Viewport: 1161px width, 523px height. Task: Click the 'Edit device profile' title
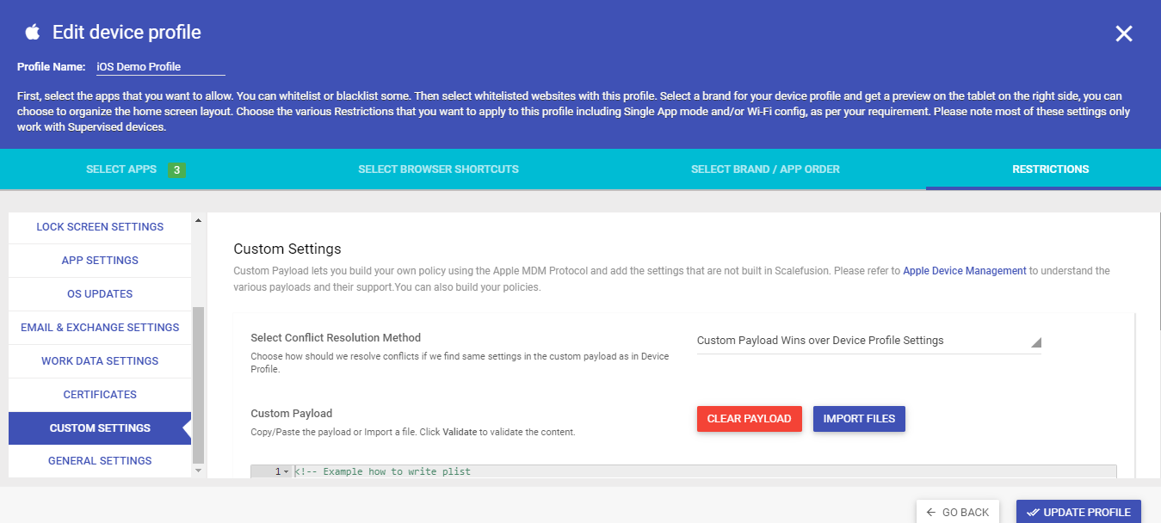coord(127,33)
